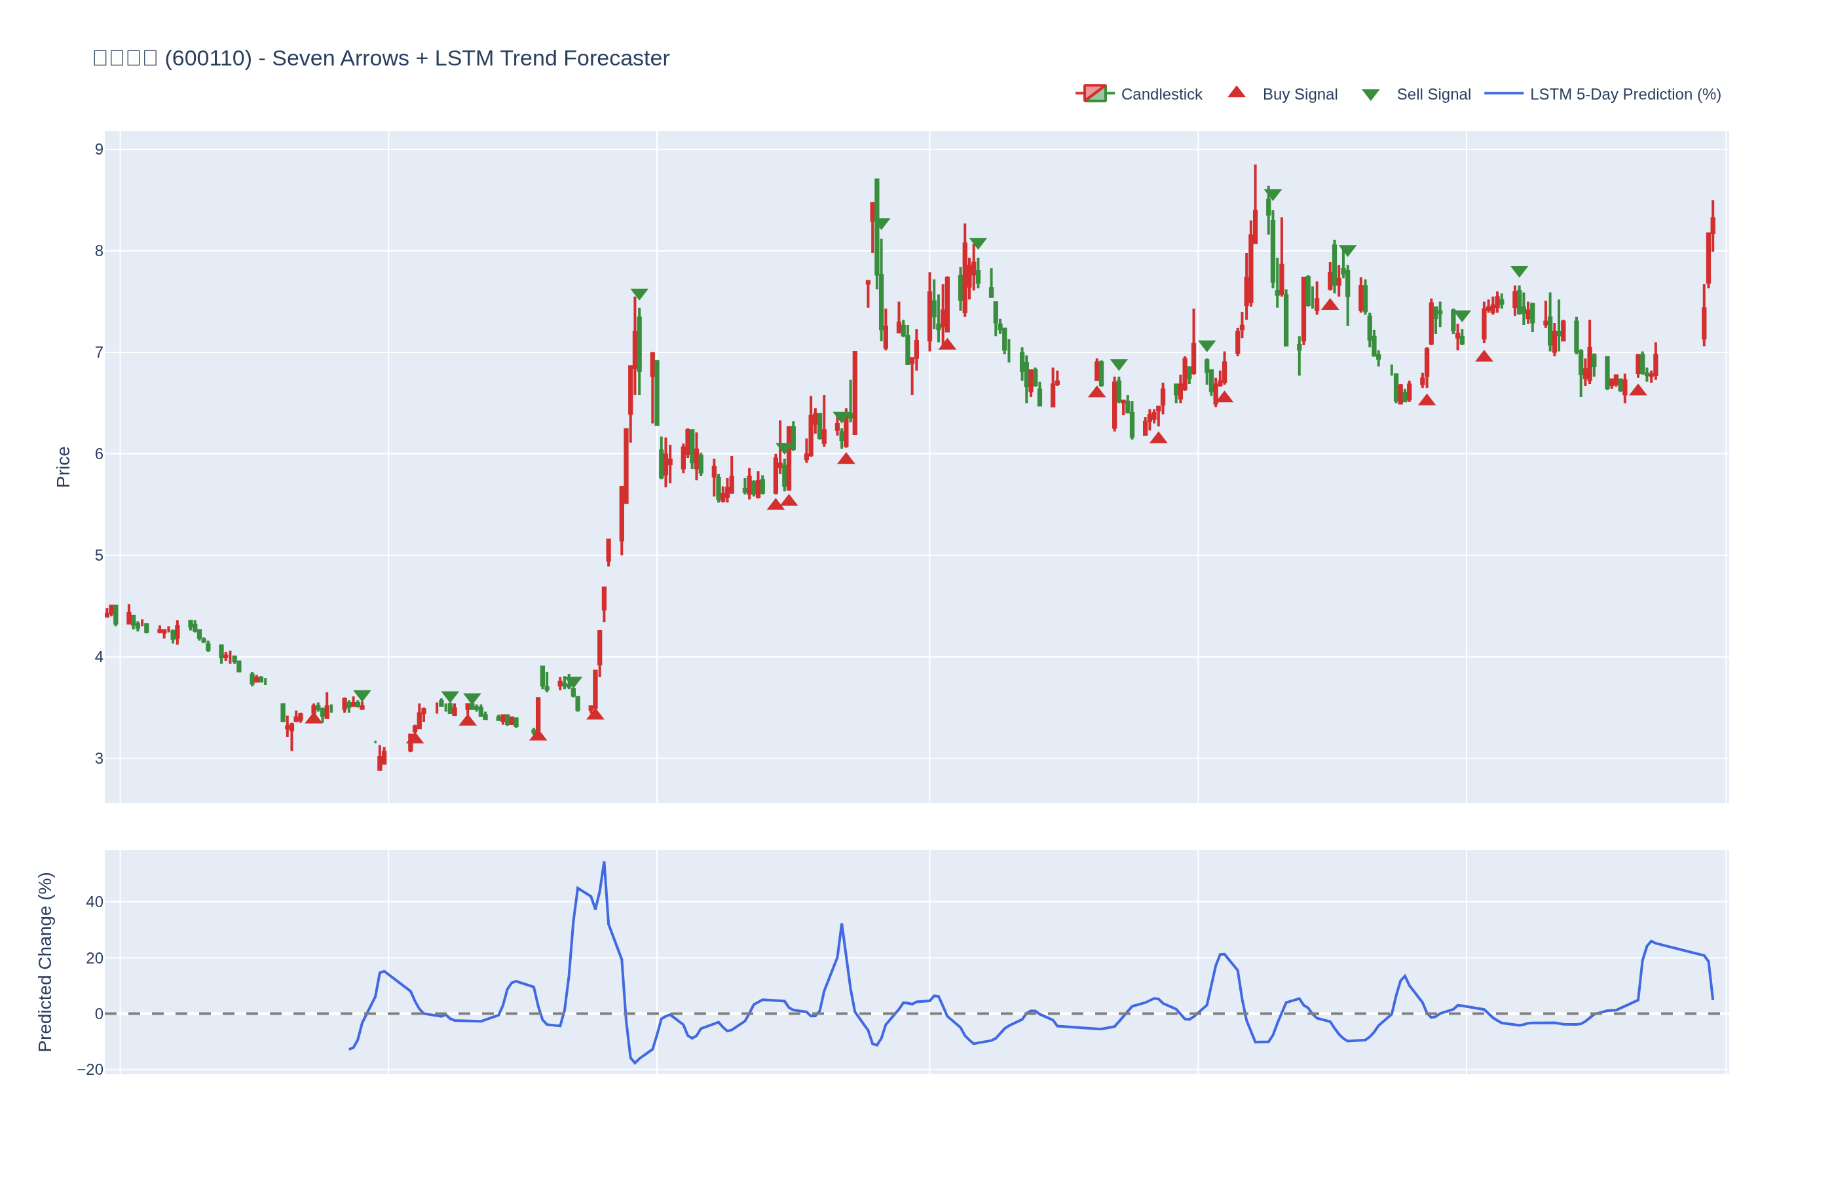This screenshot has height=1179, width=1834.
Task: Click the highest sell signal marker near 8.6
Action: [1272, 195]
